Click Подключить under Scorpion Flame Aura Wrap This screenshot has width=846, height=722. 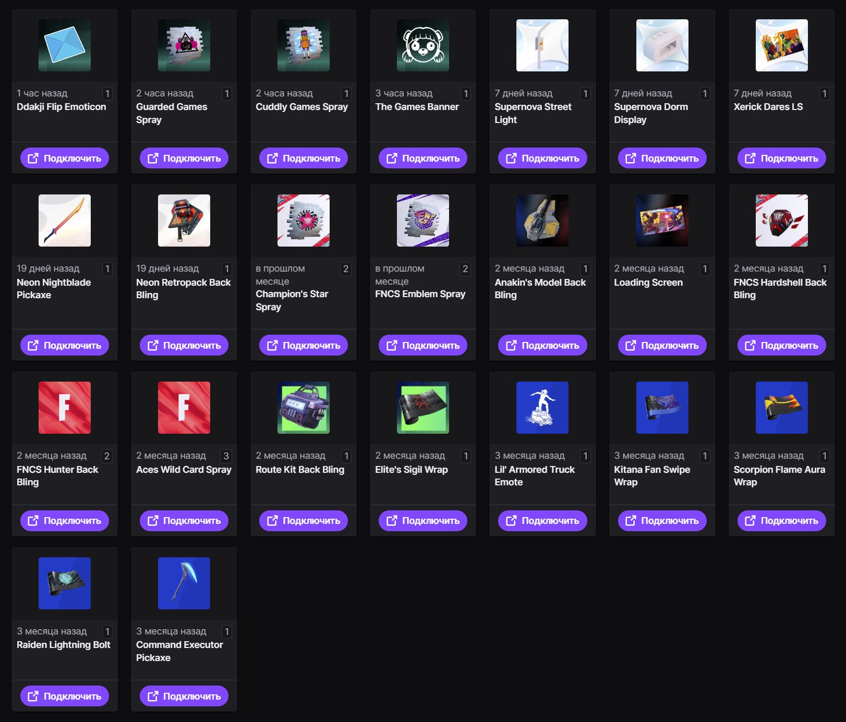(782, 520)
